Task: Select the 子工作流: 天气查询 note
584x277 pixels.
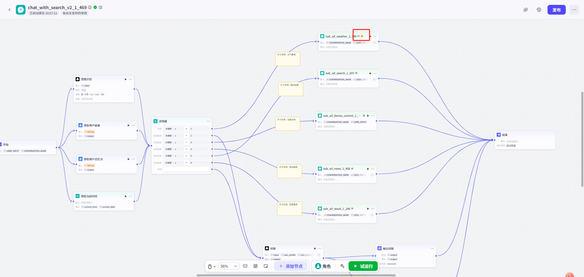Action: tap(288, 59)
